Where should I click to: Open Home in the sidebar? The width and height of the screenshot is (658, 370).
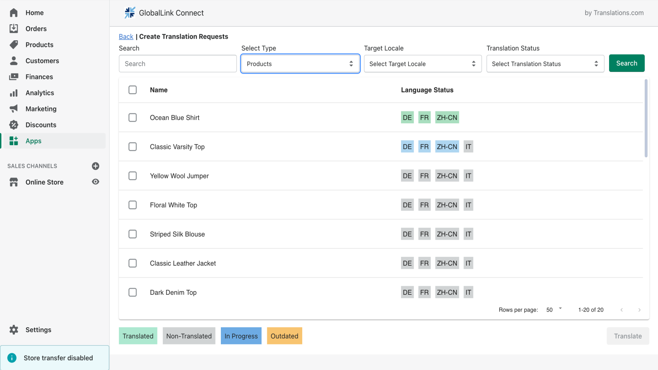tap(35, 13)
